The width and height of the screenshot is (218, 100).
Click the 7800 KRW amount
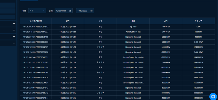click(166, 62)
